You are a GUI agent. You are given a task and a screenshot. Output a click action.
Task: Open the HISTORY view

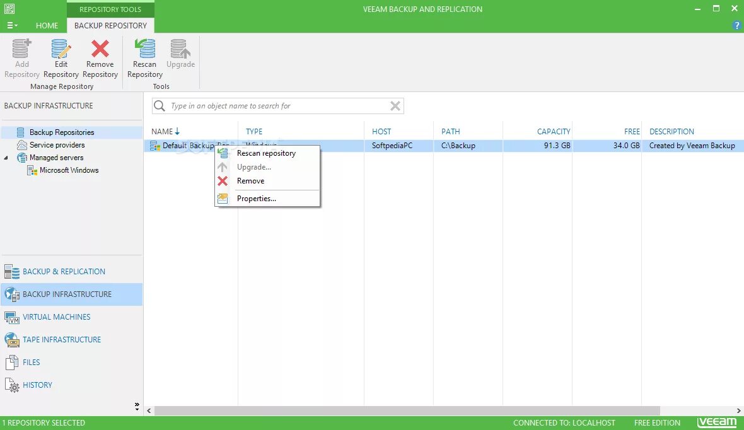click(37, 385)
